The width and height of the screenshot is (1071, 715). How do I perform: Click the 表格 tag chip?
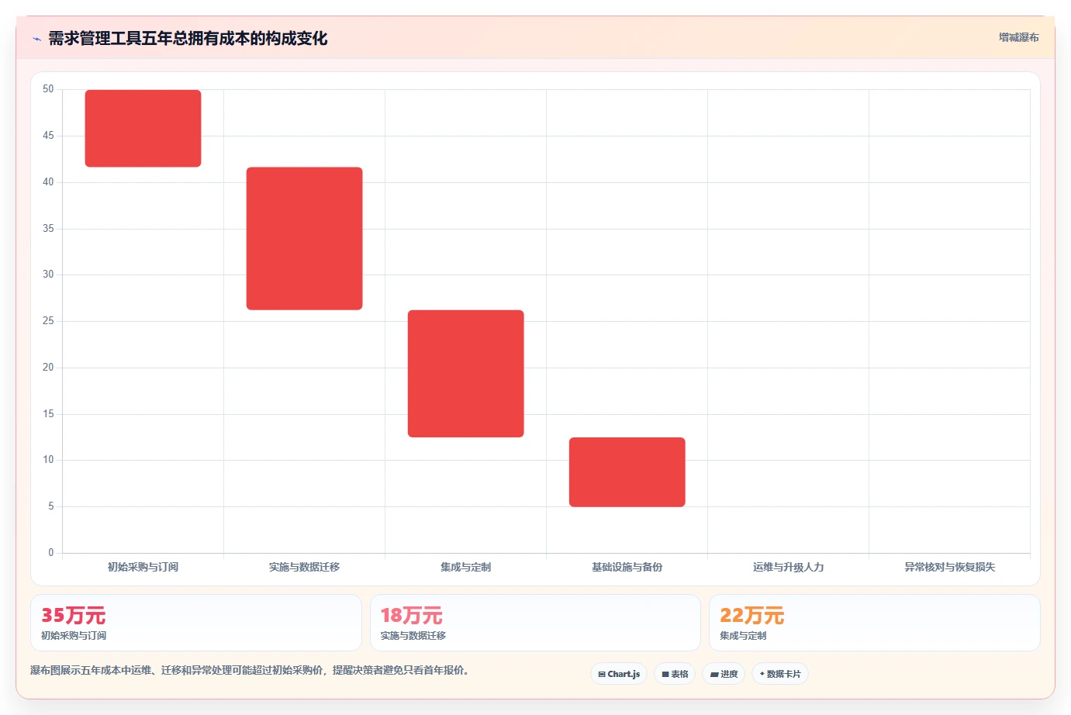675,674
